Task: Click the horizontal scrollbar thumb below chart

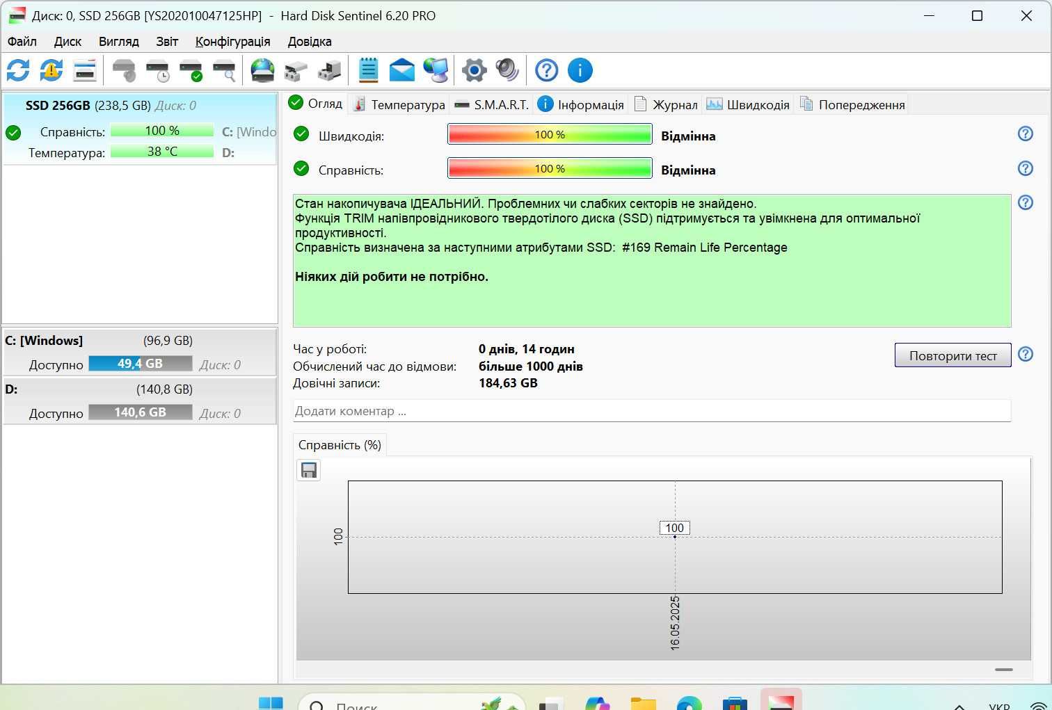Action: coord(1004,670)
